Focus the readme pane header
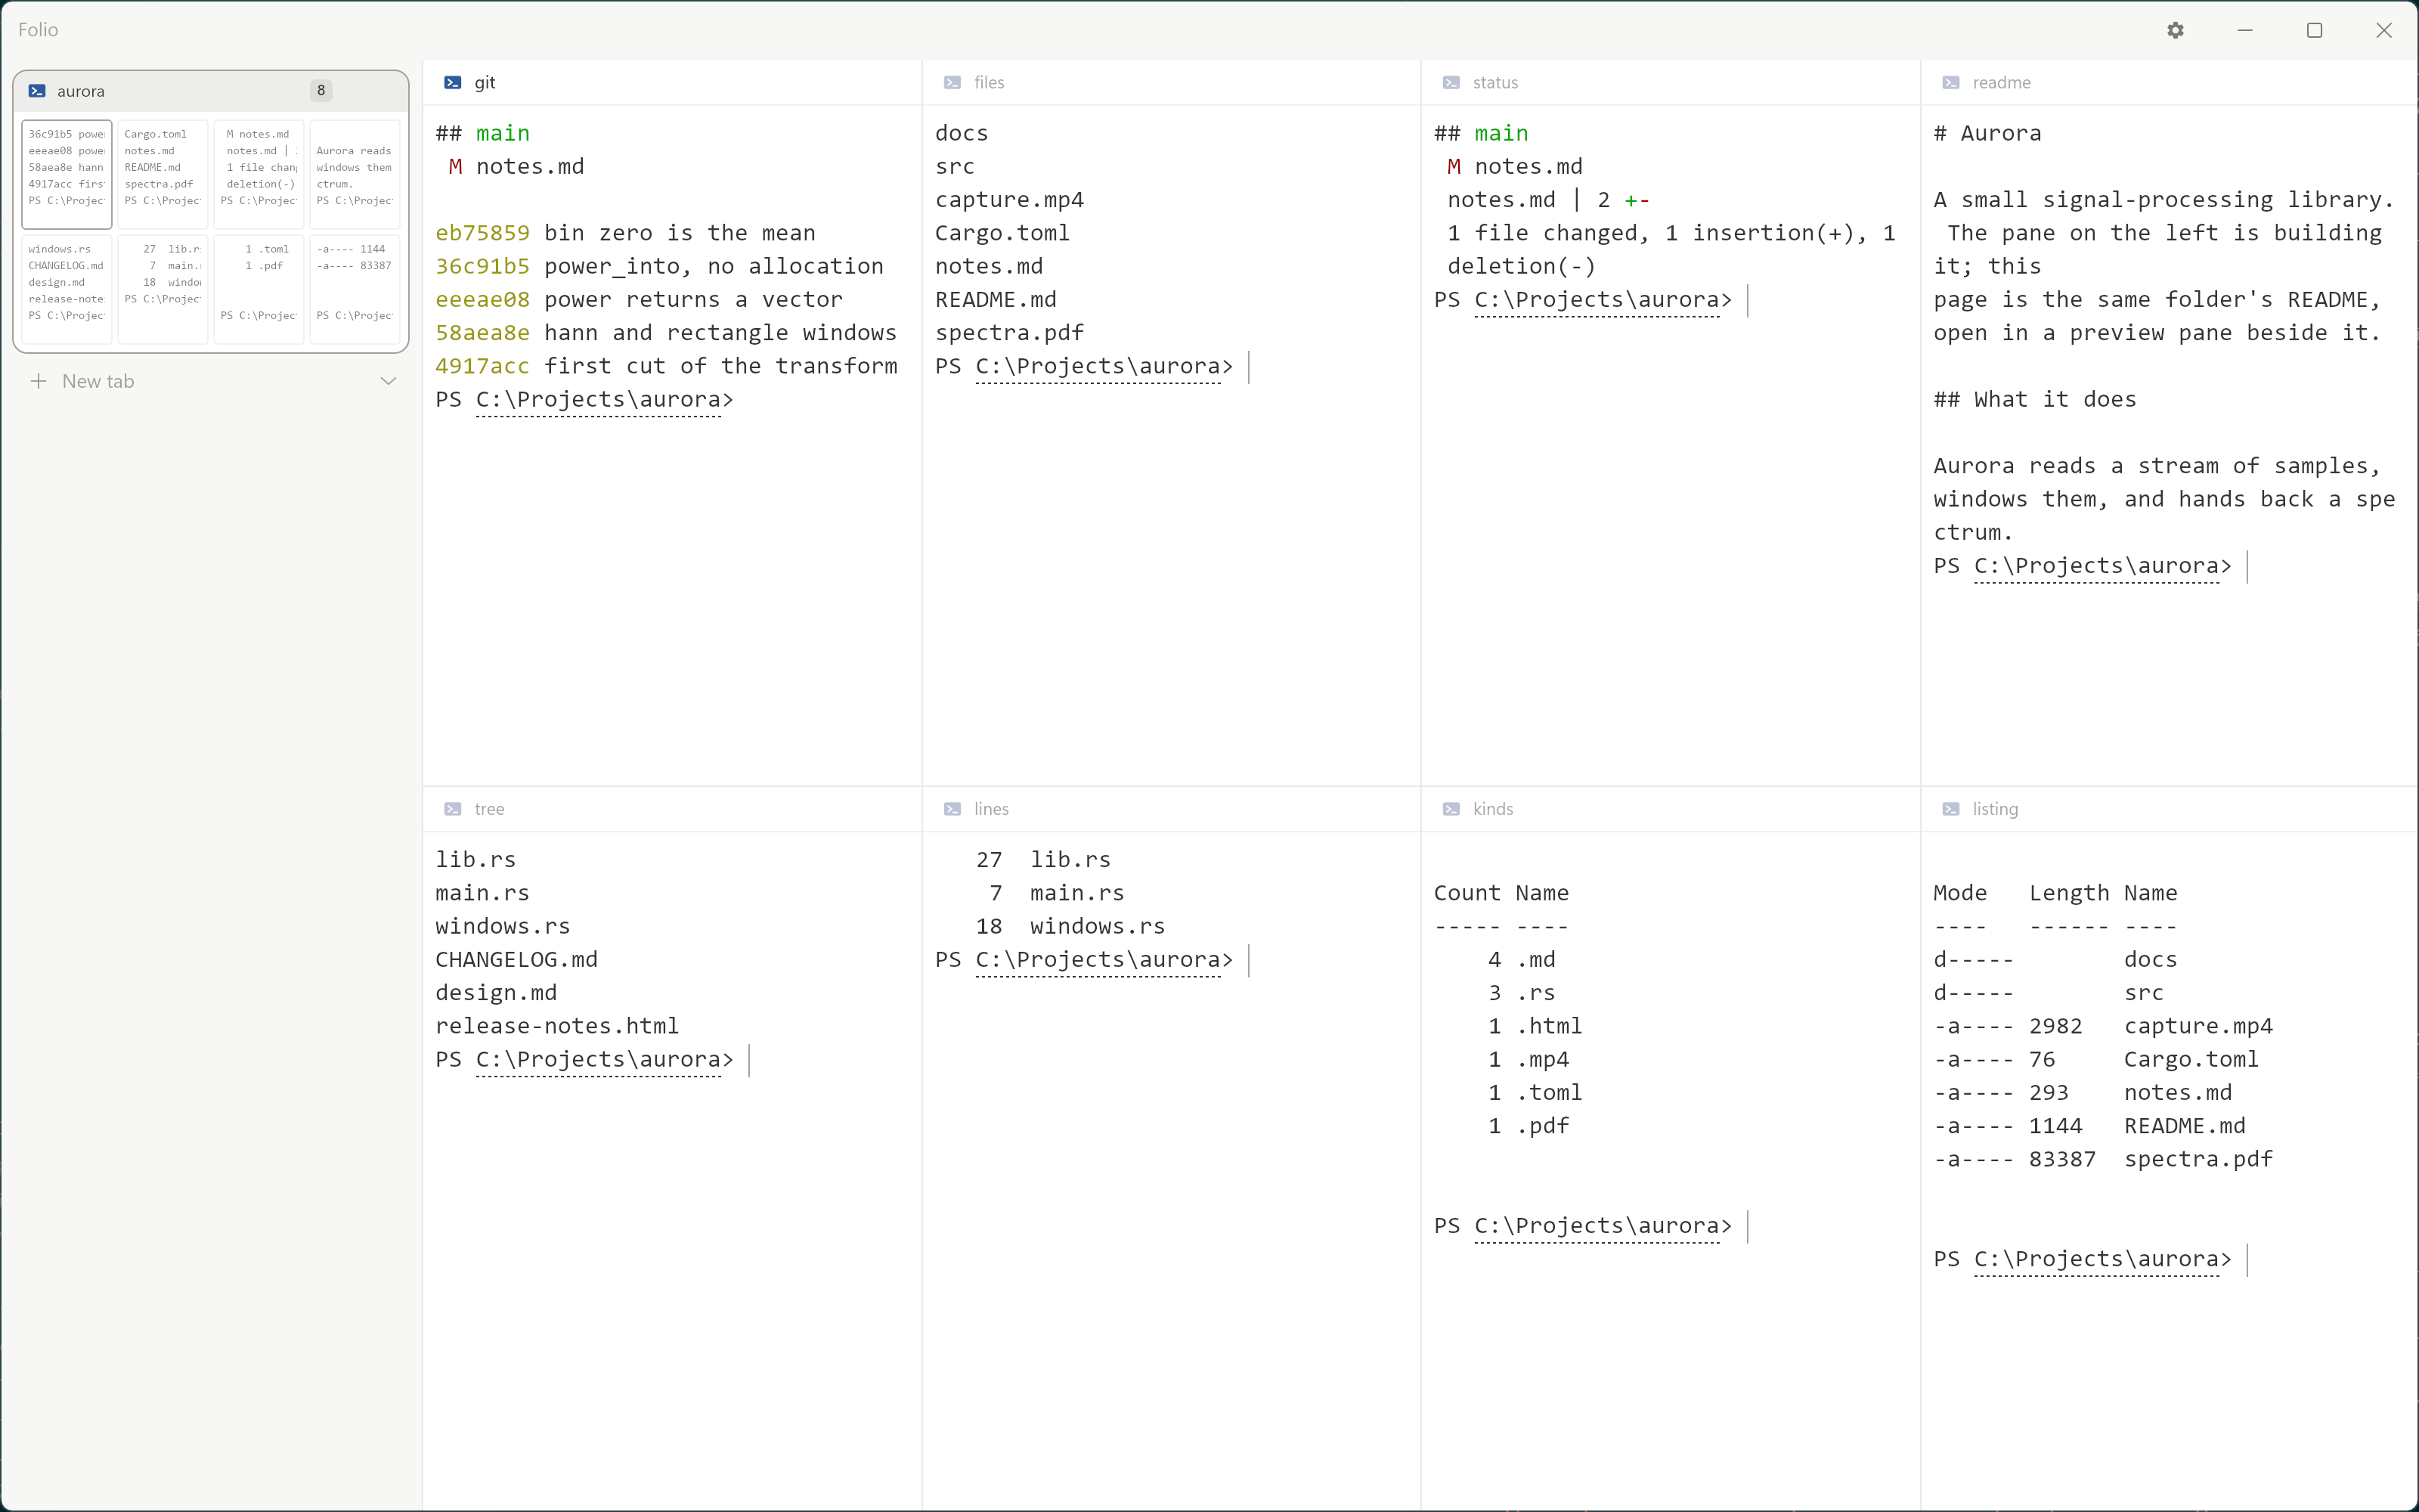 [x=2169, y=83]
